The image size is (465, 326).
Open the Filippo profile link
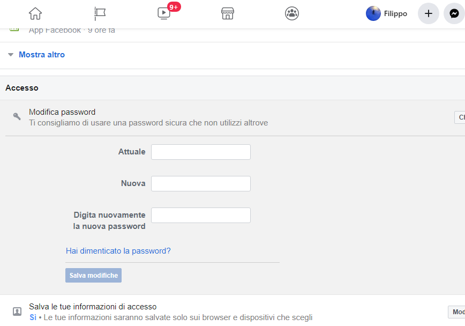(x=395, y=13)
